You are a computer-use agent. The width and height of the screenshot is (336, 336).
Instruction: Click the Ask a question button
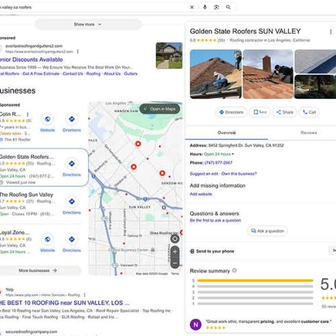[267, 231]
